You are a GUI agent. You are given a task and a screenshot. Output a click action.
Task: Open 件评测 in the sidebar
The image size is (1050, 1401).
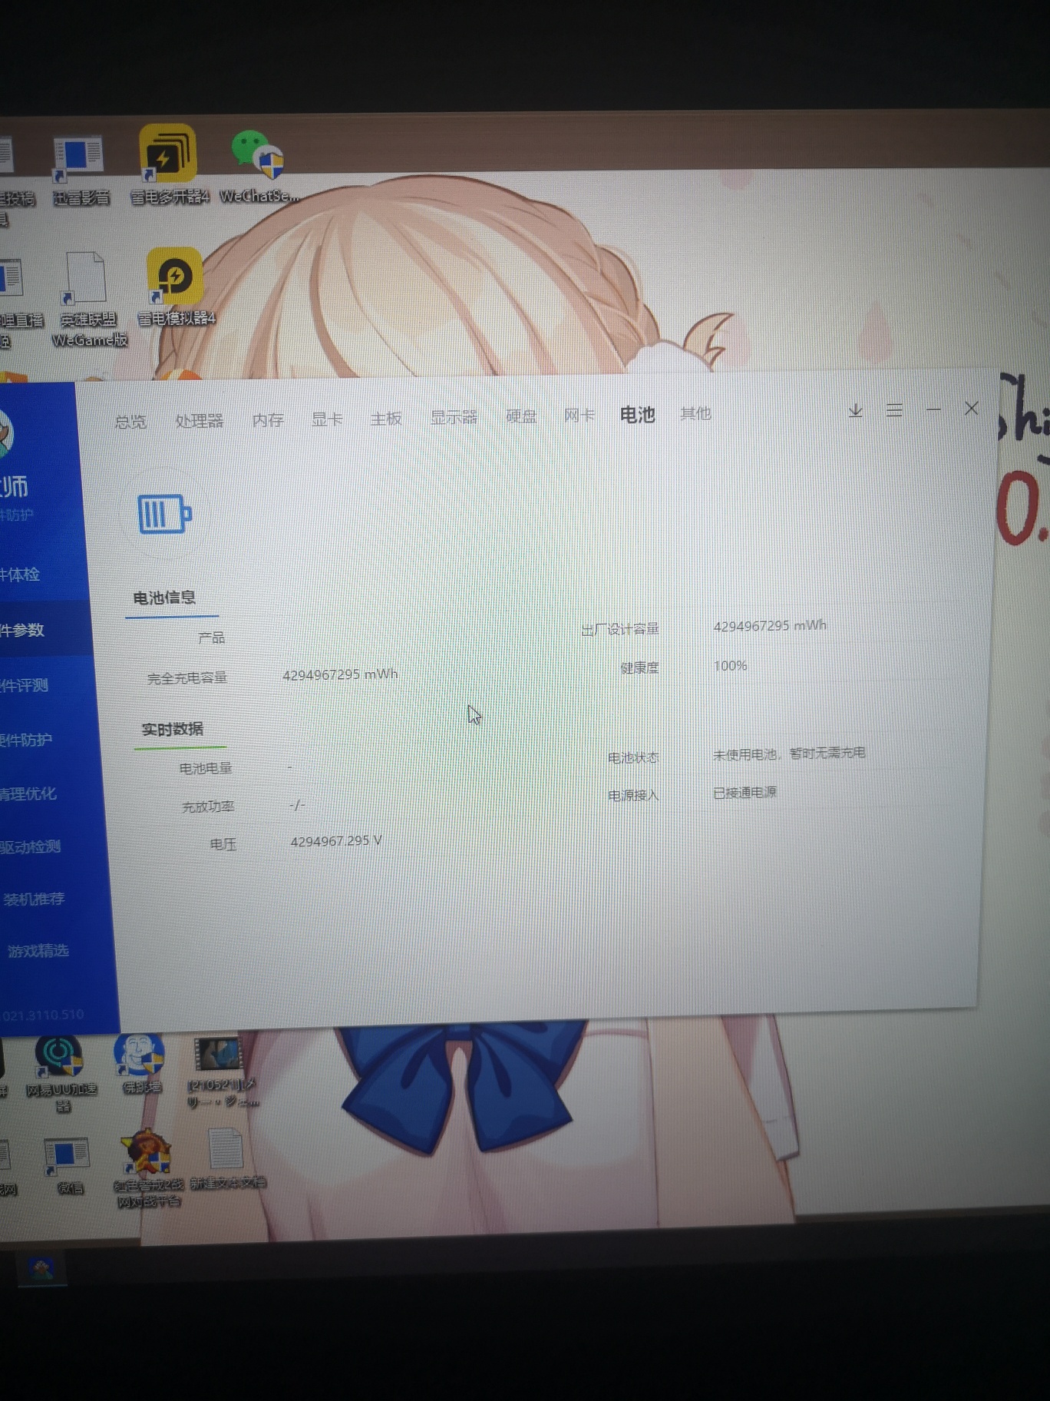click(x=25, y=685)
